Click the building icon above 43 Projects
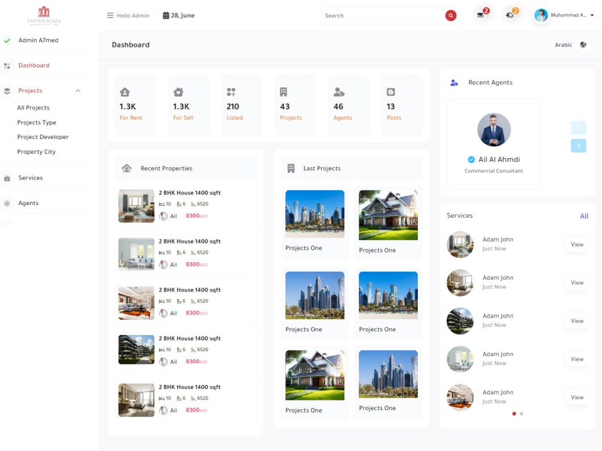602x451 pixels. [284, 92]
